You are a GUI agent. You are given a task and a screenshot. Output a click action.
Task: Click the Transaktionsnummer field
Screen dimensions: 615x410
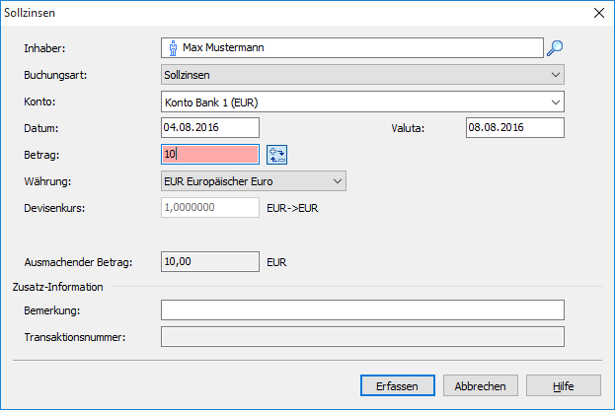point(361,337)
